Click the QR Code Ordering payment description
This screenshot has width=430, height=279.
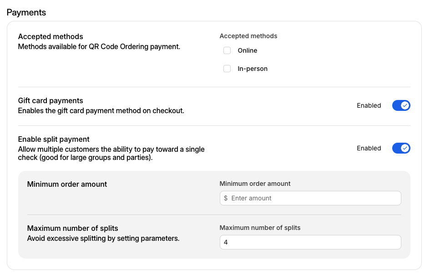click(99, 46)
